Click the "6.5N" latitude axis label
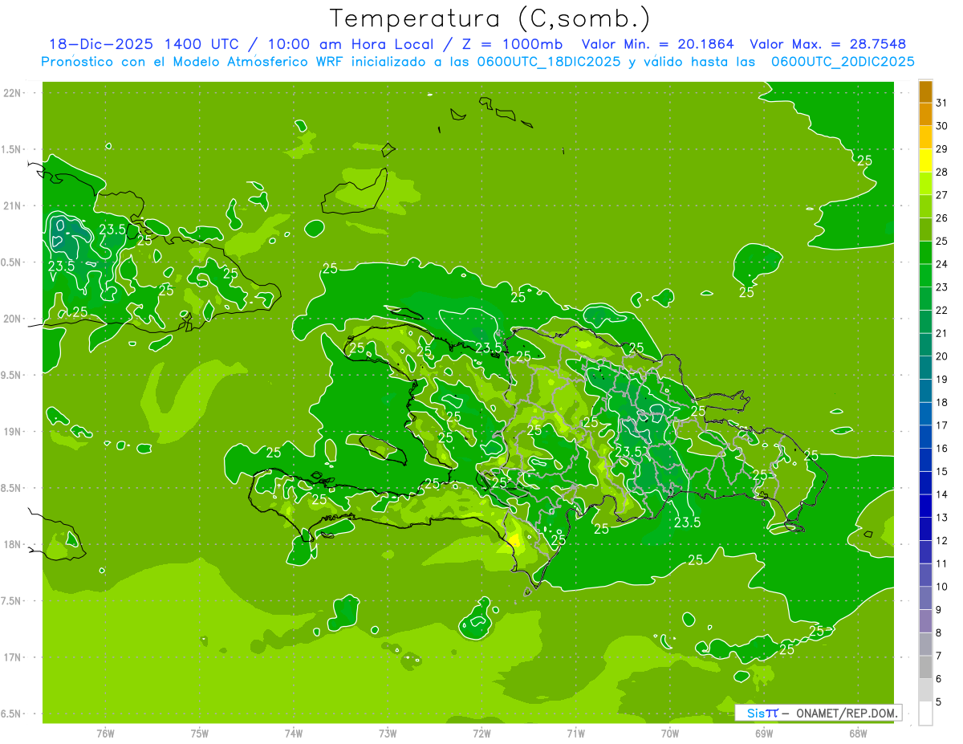The image size is (963, 744). click(x=12, y=714)
